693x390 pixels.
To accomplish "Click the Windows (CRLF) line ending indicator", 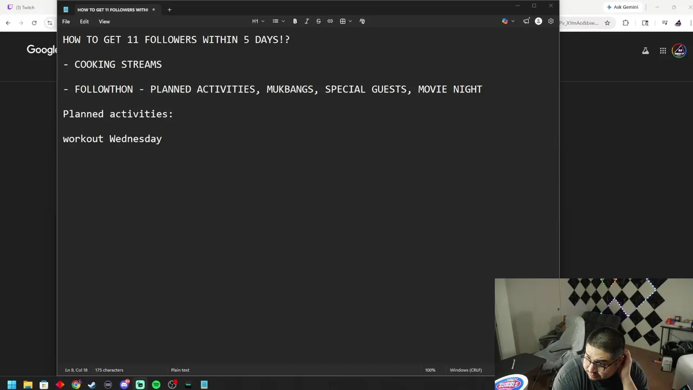I will tap(466, 370).
